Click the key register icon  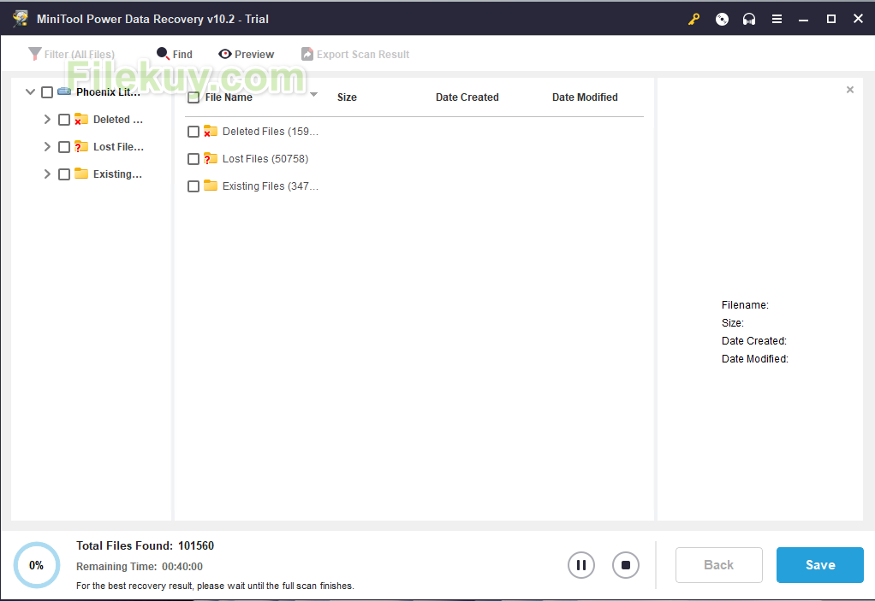coord(693,20)
